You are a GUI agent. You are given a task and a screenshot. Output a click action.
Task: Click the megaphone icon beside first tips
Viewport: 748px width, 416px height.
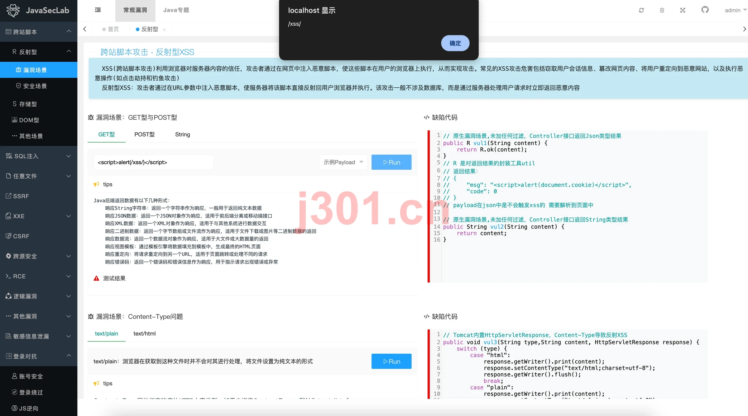click(96, 184)
